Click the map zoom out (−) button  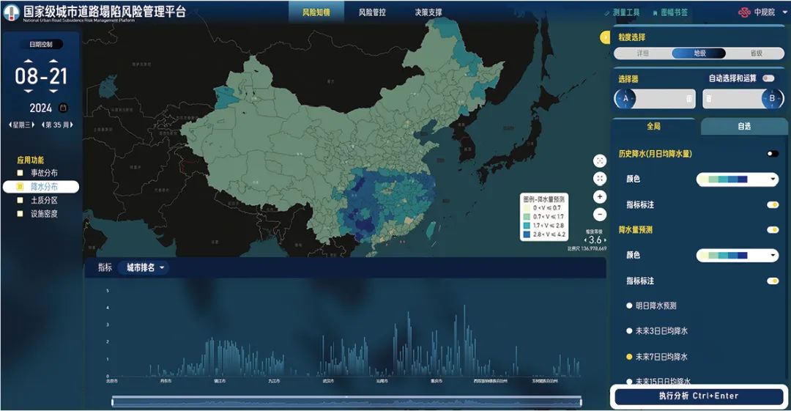click(x=600, y=215)
